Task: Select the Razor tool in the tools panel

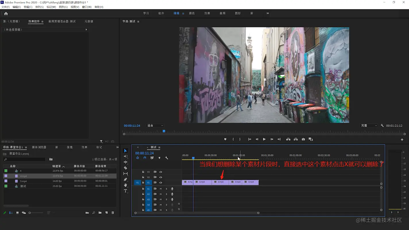Action: click(126, 168)
